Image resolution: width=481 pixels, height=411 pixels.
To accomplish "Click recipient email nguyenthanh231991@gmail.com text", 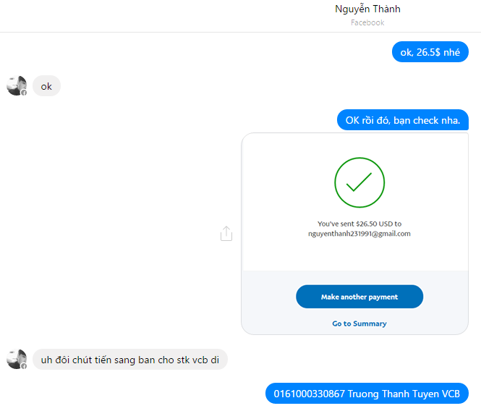I will [x=359, y=234].
